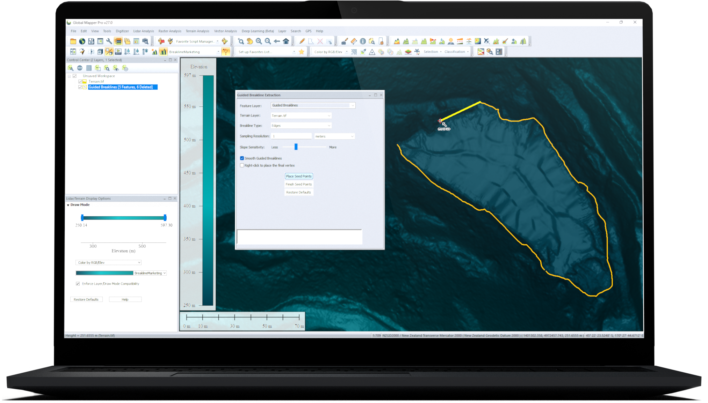
Task: Select the Zoom magnifier tool in toolbar
Action: (241, 41)
